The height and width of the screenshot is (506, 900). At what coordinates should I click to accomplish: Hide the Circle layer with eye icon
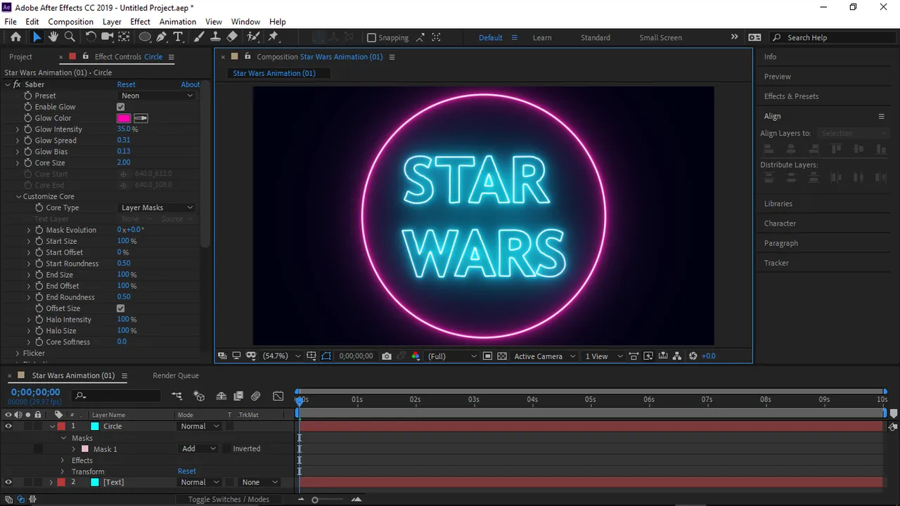[8, 426]
